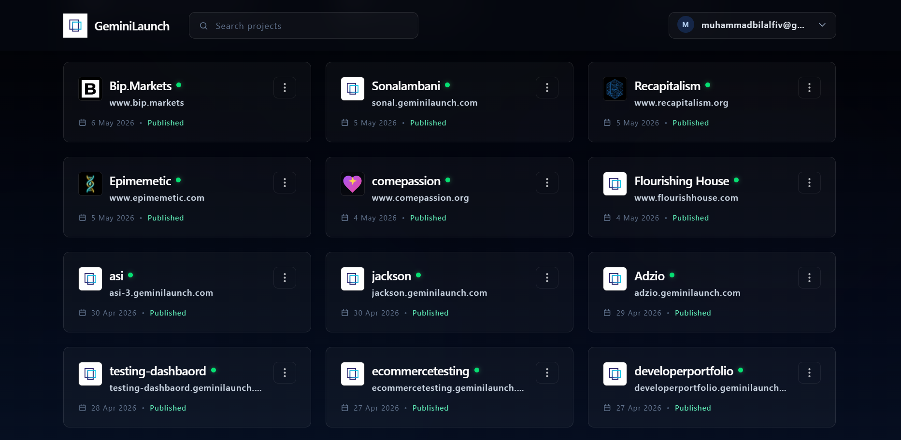The width and height of the screenshot is (901, 440).
Task: Click calendar icon on Epimemetic card
Action: (83, 218)
